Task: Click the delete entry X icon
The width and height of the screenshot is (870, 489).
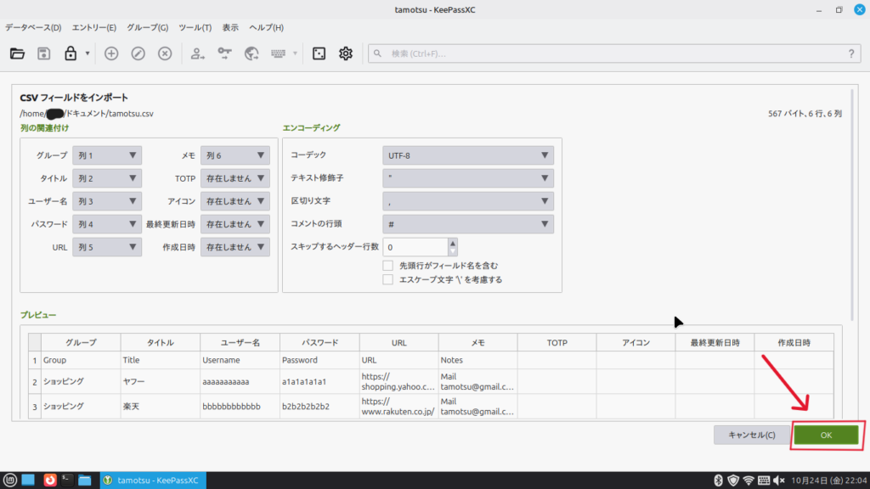Action: click(x=165, y=53)
